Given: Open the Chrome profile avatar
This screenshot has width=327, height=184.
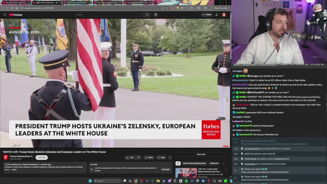Looking at the screenshot, I should coord(210,8).
